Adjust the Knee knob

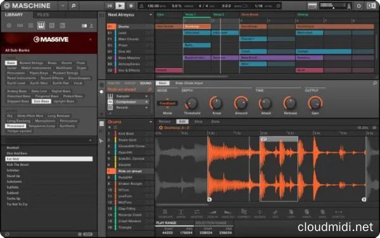[217, 103]
